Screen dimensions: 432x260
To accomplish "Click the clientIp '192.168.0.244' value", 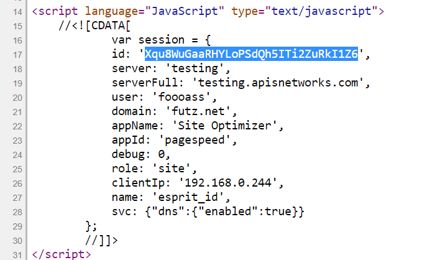I will [x=231, y=183].
